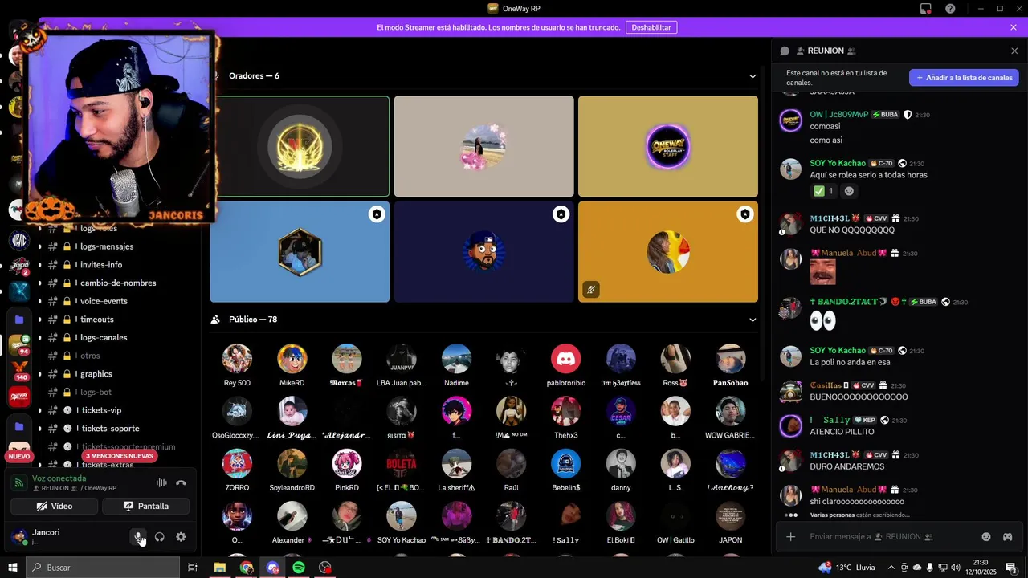Turn on camera with the Vídeo button
Screen dimensions: 1028x578
click(x=55, y=506)
